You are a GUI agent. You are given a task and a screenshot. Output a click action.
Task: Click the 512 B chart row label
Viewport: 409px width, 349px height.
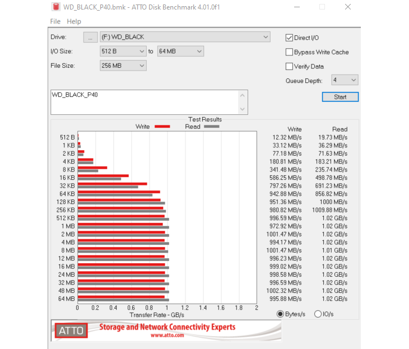(x=67, y=137)
